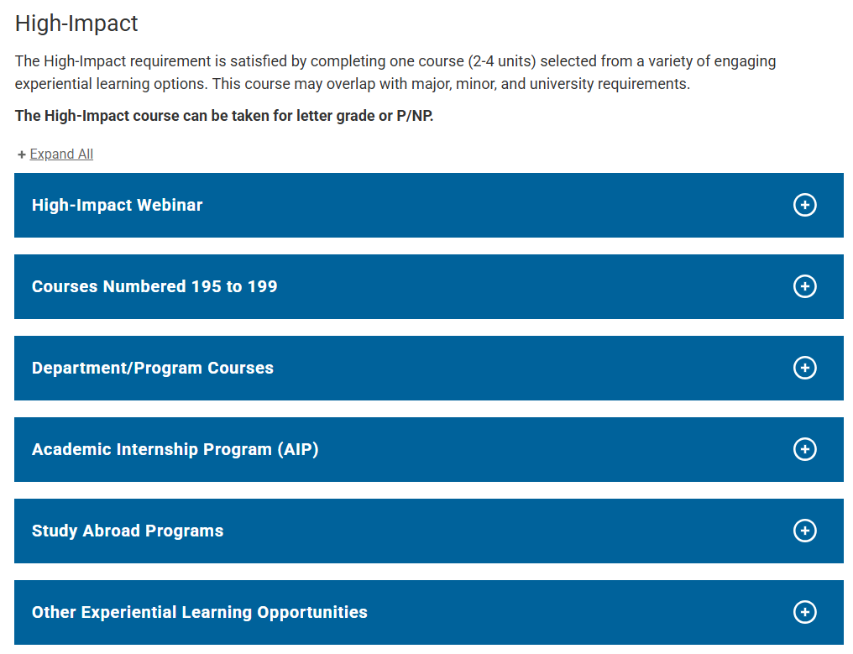The width and height of the screenshot is (853, 654).
Task: Open the Academic Internship Program (AIP) title
Action: click(175, 449)
